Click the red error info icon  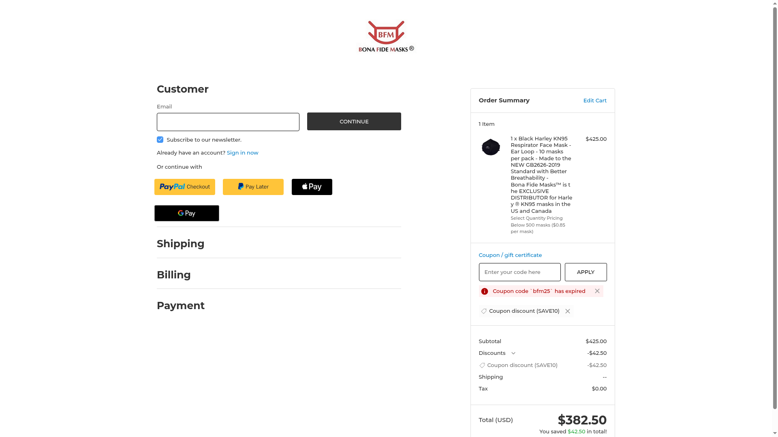pos(484,291)
